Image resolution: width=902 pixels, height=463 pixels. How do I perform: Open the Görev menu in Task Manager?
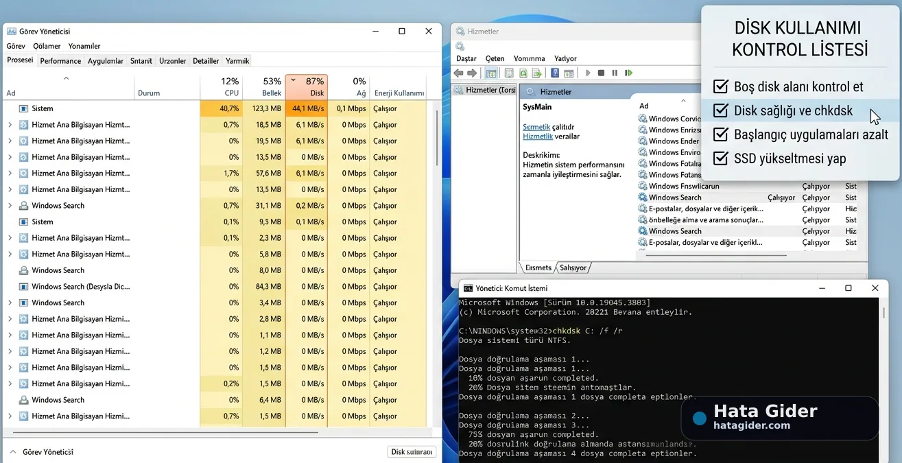16,46
